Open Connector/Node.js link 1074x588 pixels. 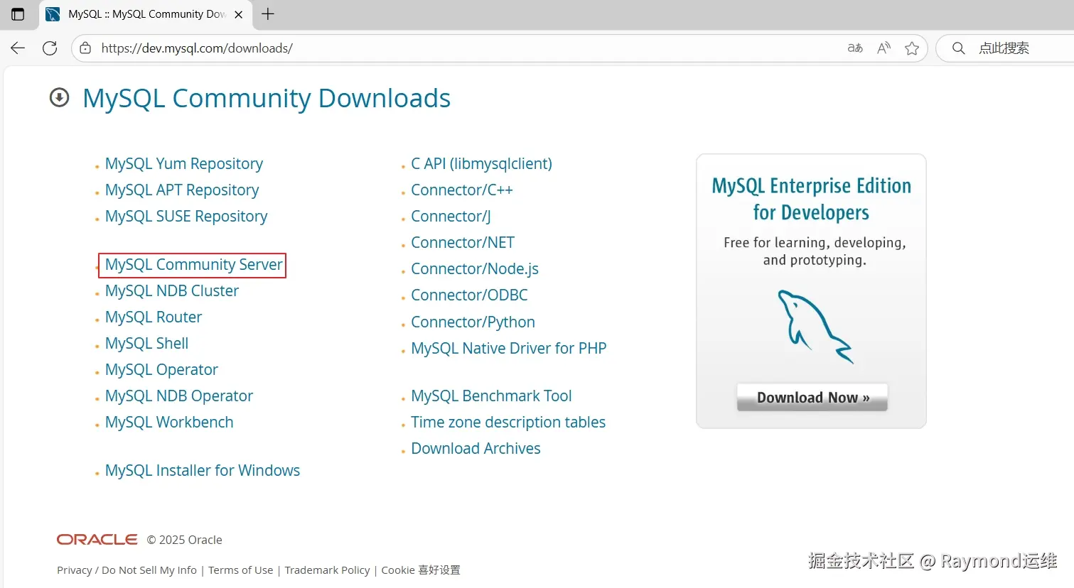coord(475,268)
